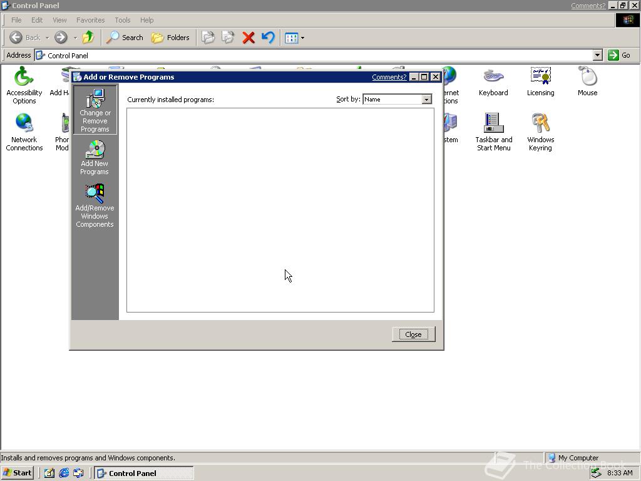Click the first Quick Launch notepad icon

[x=49, y=473]
